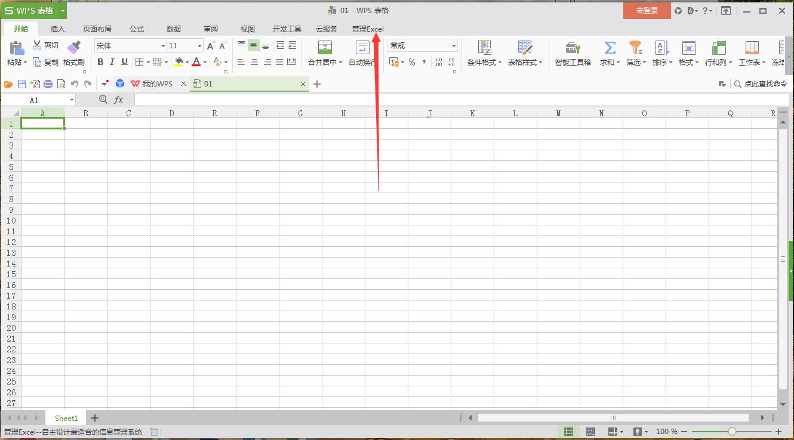Viewport: 794px width, 440px height.
Task: Click the AutoSum sigma icon
Action: 610,48
